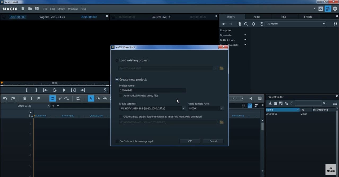Select the Create new project radio button
The height and width of the screenshot is (177, 339).
point(117,79)
